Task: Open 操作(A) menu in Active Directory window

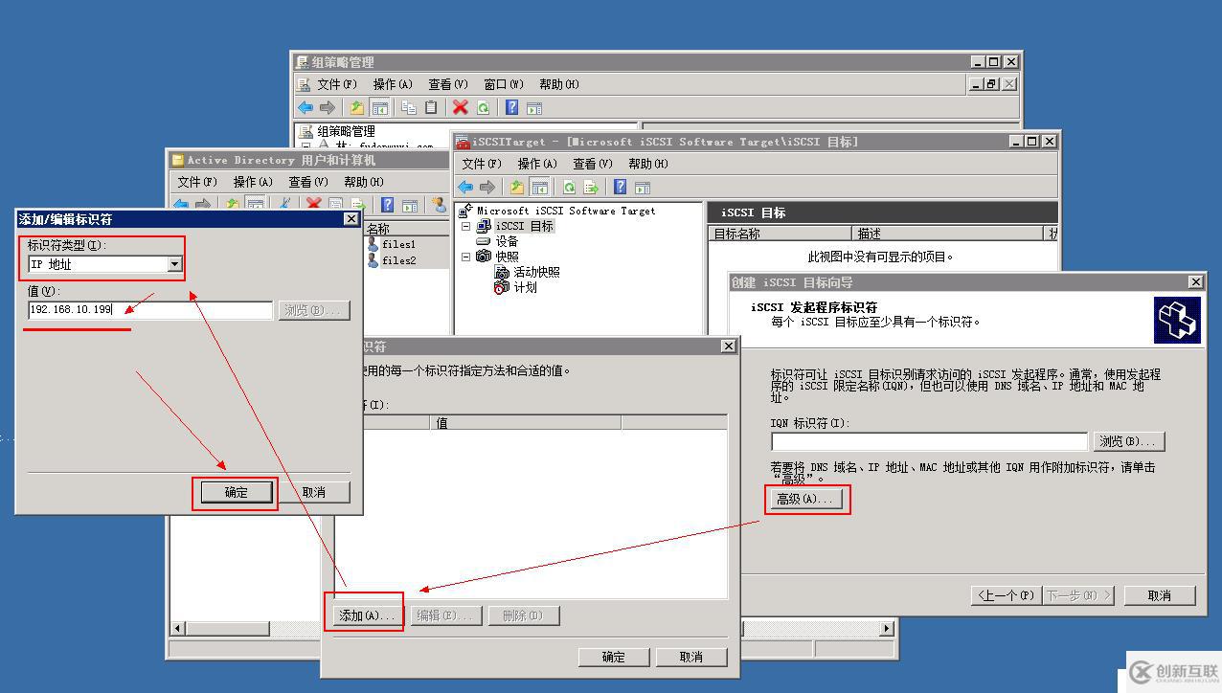Action: click(x=253, y=182)
